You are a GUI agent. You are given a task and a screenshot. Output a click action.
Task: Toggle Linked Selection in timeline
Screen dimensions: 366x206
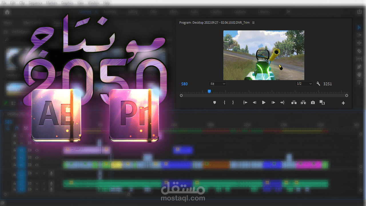tap(26, 128)
